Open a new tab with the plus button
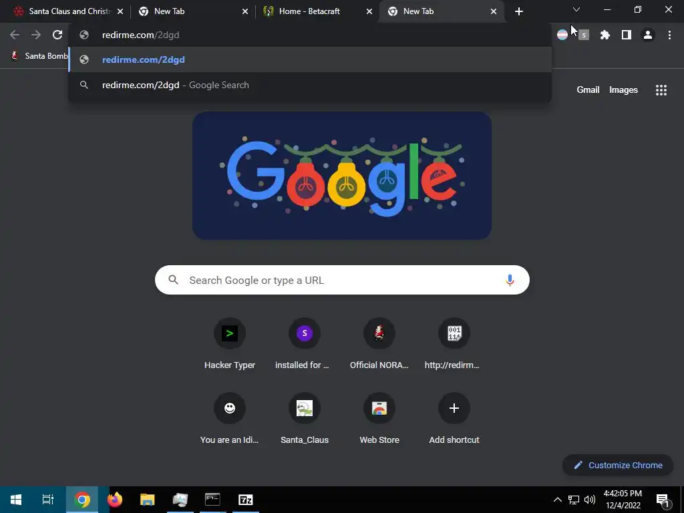 pyautogui.click(x=518, y=11)
